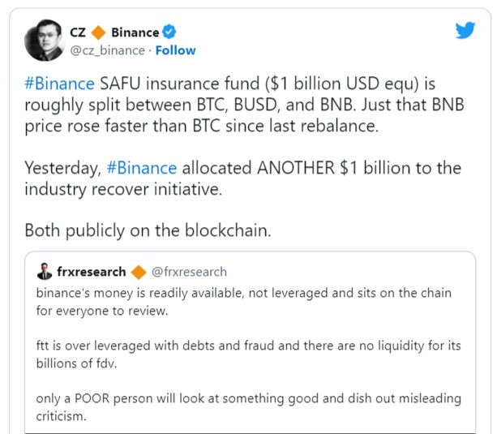Click the blue verified badge beside Binance

click(169, 32)
